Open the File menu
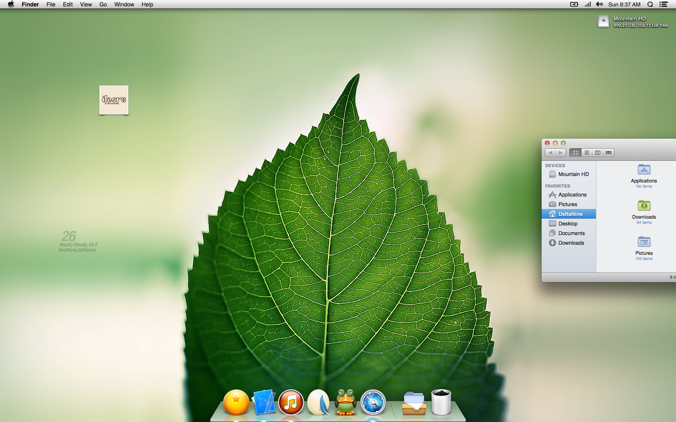The image size is (676, 422). click(x=51, y=4)
